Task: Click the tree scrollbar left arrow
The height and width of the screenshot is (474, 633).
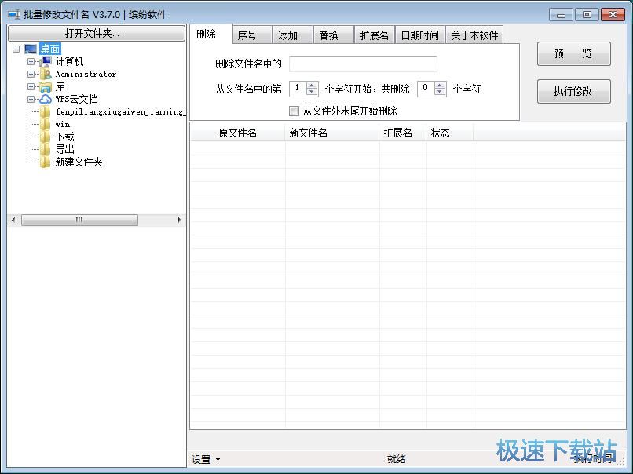Action: [x=13, y=220]
